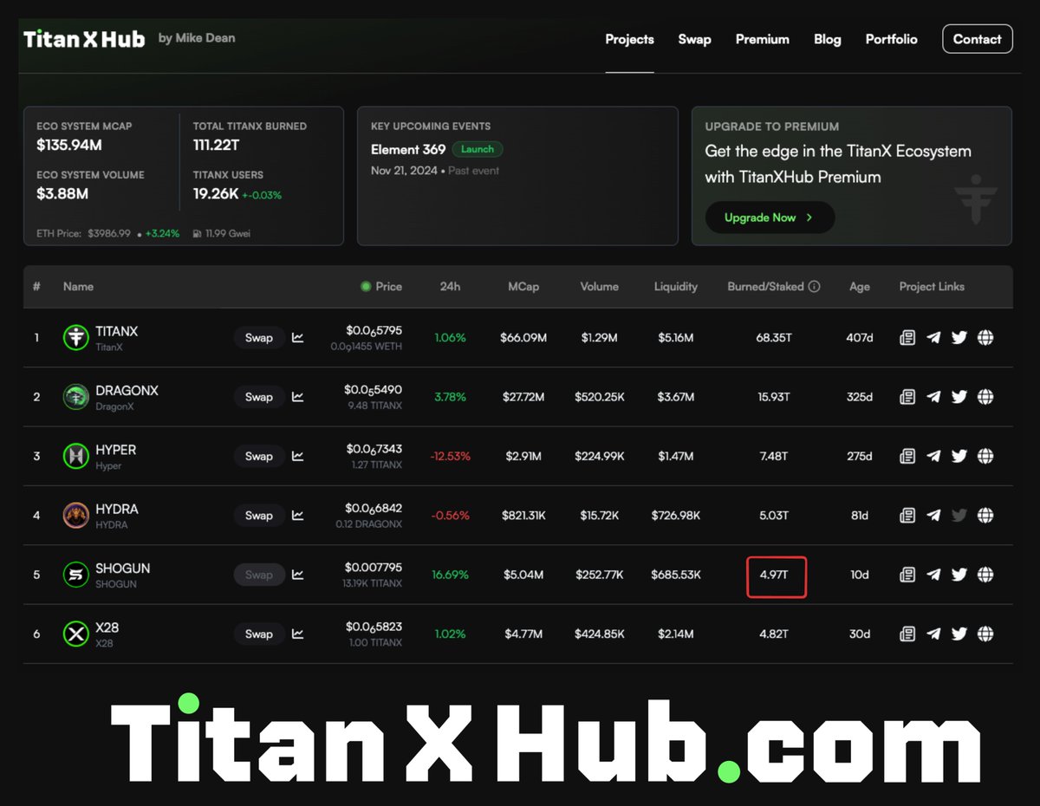This screenshot has height=806, width=1040.
Task: Open TITANX Telegram link icon
Action: tap(933, 338)
